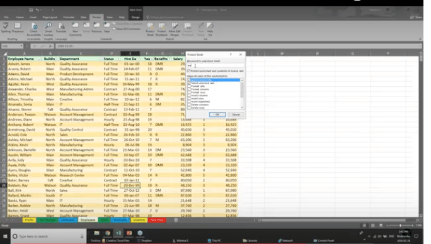Switch to Page Layout view icon
Viewport: 431px width, 244px height.
tap(372, 225)
